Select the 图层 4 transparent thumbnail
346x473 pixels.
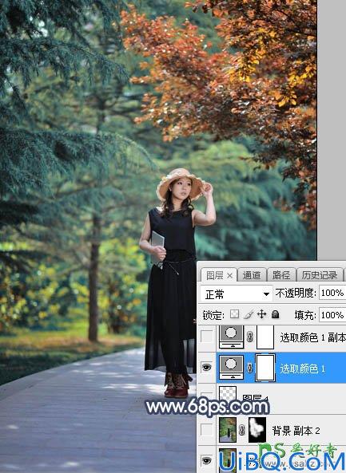pyautogui.click(x=228, y=394)
